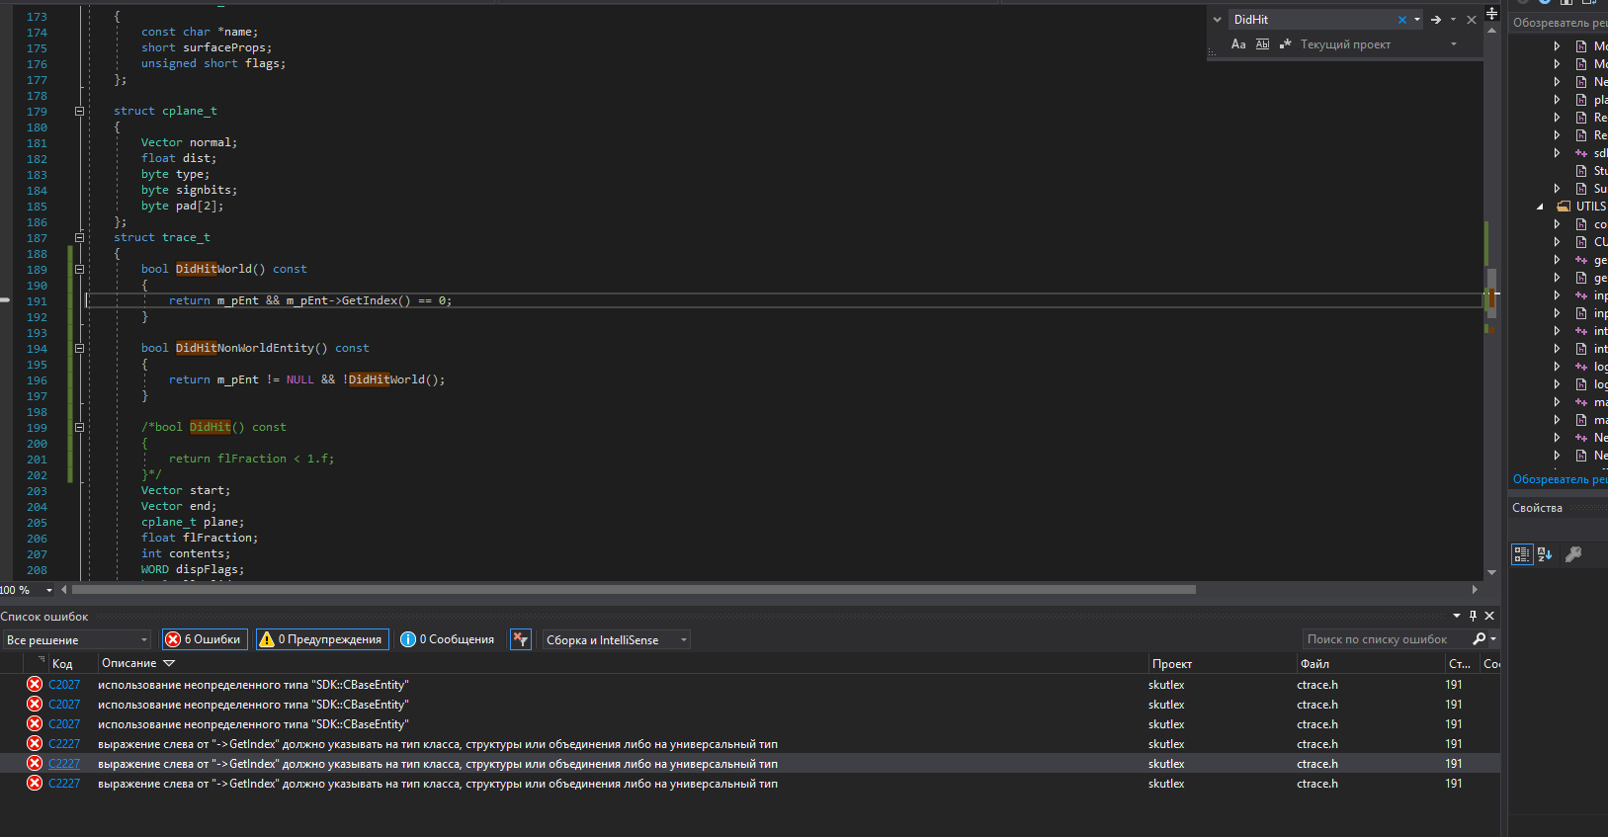This screenshot has width=1608, height=837.
Task: Toggle the '6 Ошибки' errors filter button
Action: pos(205,639)
